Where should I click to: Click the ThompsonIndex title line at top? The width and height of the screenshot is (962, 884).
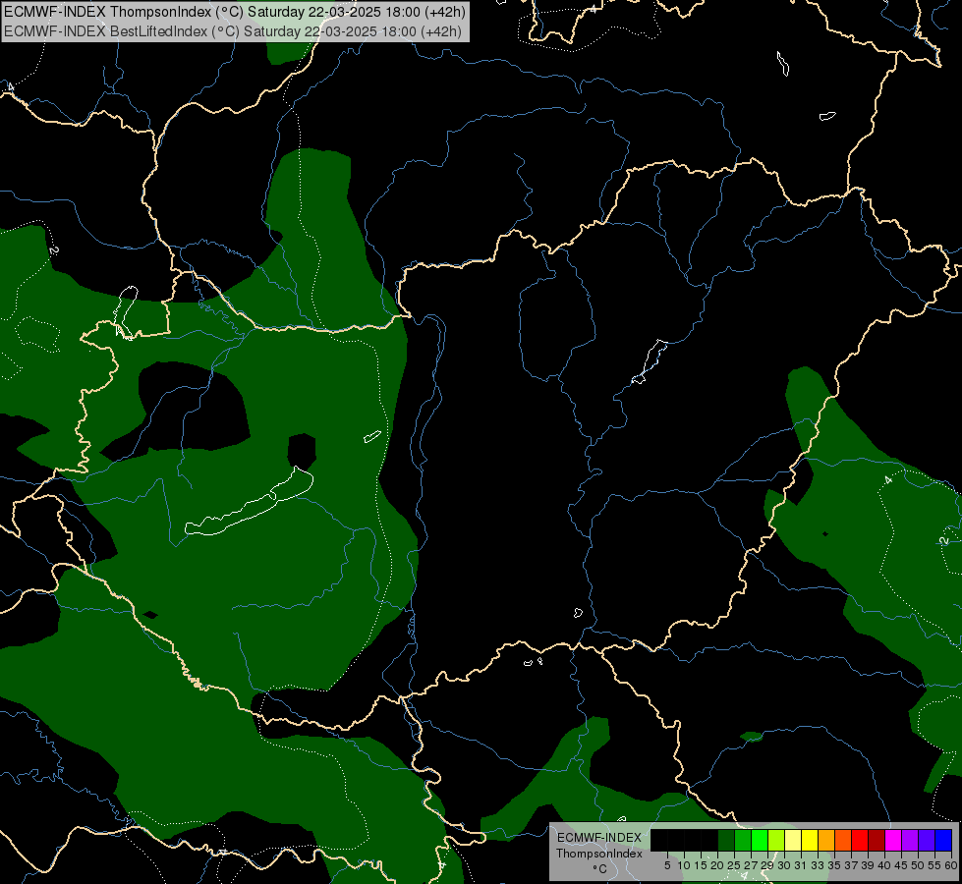(235, 12)
